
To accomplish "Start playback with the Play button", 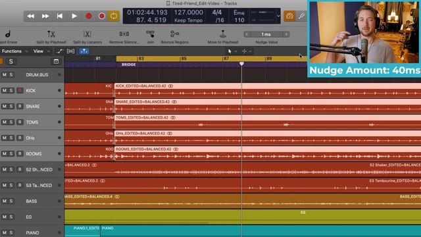I will 74,16.
